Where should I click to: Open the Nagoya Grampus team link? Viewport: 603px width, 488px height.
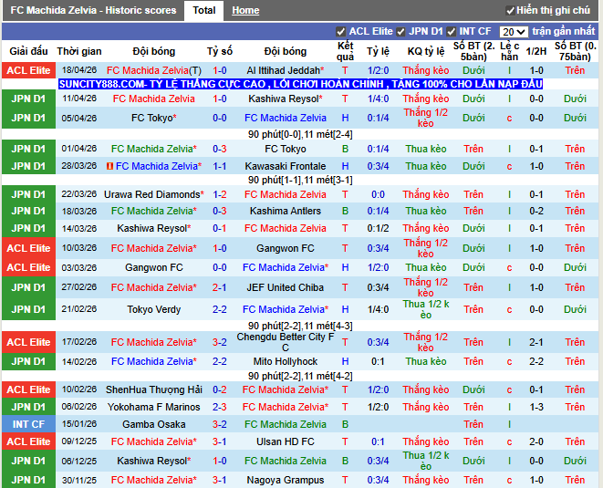point(286,480)
